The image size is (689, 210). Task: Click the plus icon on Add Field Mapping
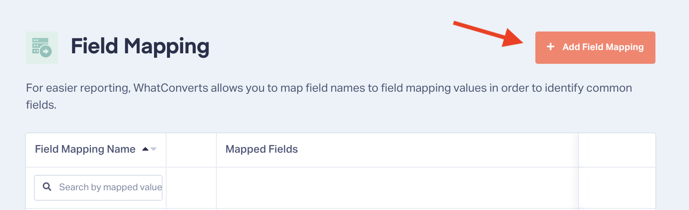[x=550, y=47]
